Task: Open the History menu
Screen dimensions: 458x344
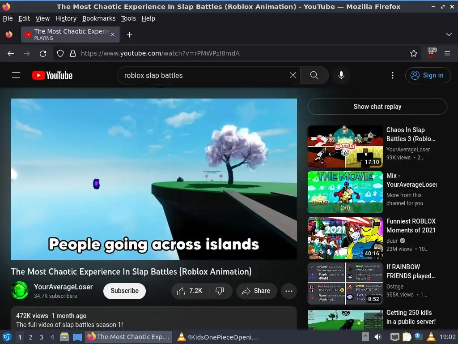Action: click(x=66, y=18)
